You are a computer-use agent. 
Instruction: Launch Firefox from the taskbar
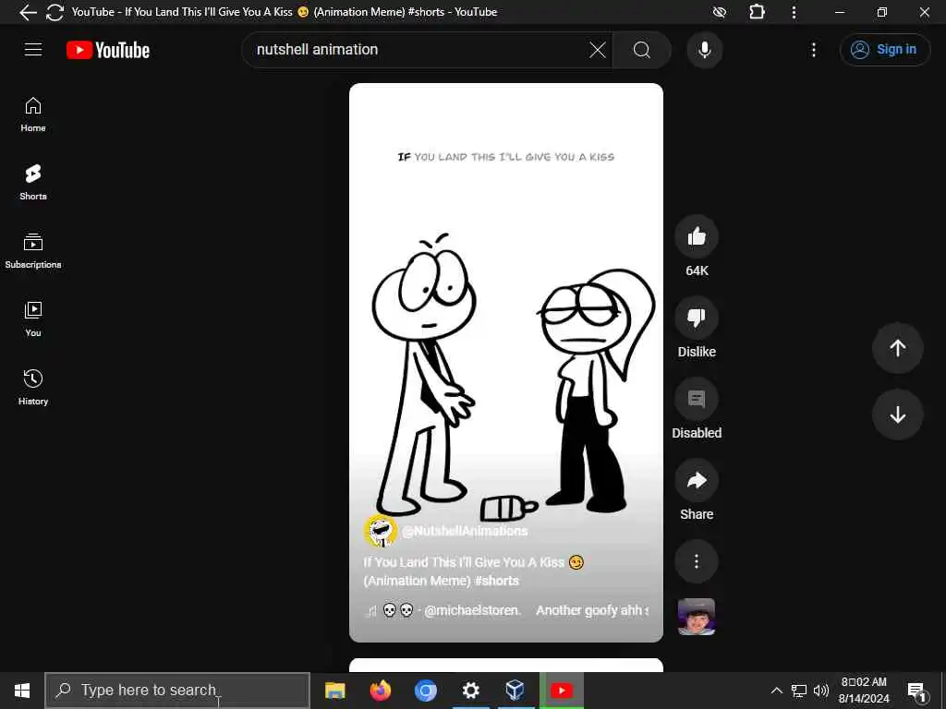(x=380, y=691)
